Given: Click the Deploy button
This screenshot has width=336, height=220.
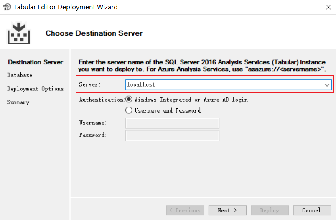Looking at the screenshot, I should 270,210.
